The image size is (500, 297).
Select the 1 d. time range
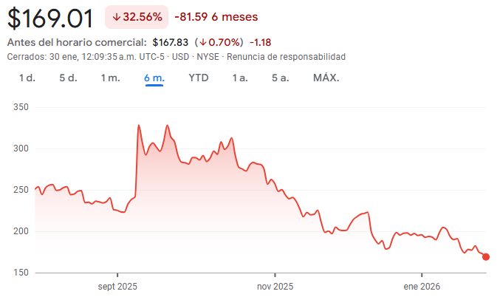click(x=27, y=78)
